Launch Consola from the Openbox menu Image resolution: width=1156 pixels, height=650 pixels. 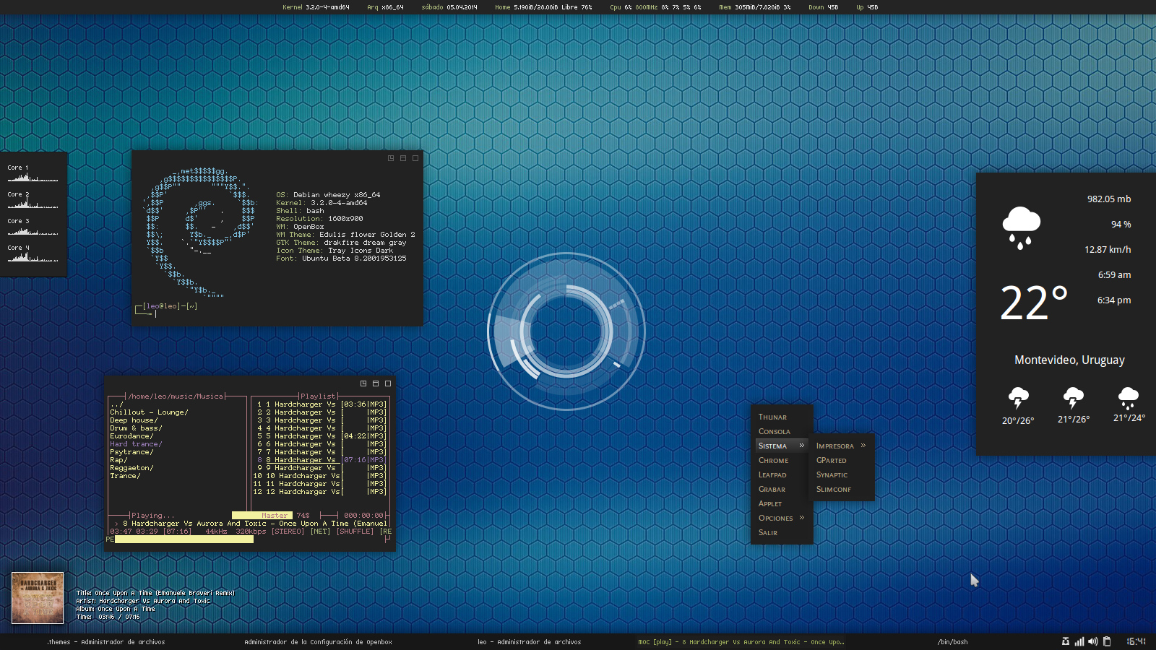tap(782, 431)
